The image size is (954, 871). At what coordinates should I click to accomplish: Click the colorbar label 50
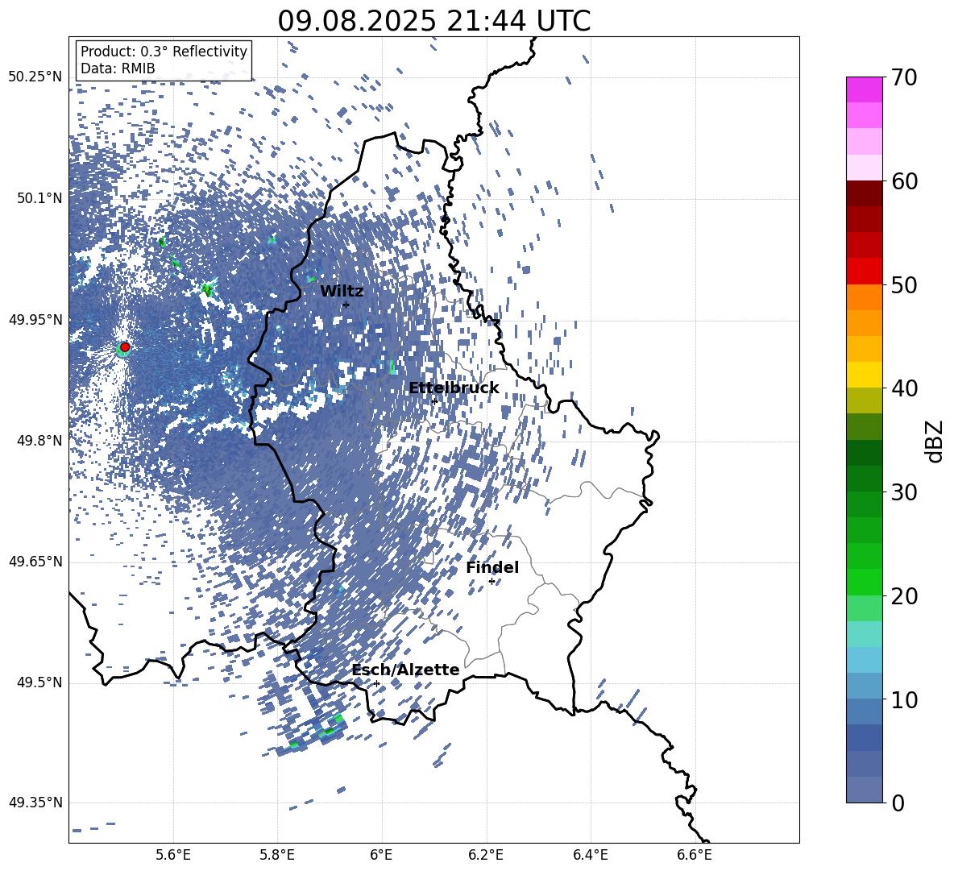point(904,285)
